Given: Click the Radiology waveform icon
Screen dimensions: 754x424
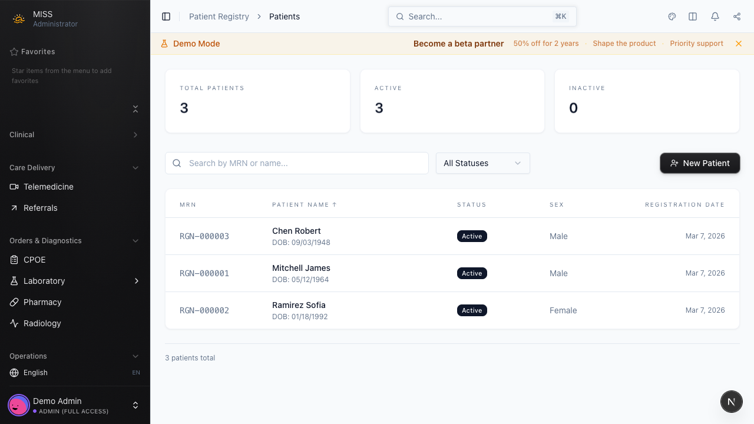Looking at the screenshot, I should (13, 323).
